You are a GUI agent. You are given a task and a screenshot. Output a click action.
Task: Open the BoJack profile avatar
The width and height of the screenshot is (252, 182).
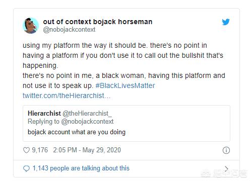click(x=31, y=26)
